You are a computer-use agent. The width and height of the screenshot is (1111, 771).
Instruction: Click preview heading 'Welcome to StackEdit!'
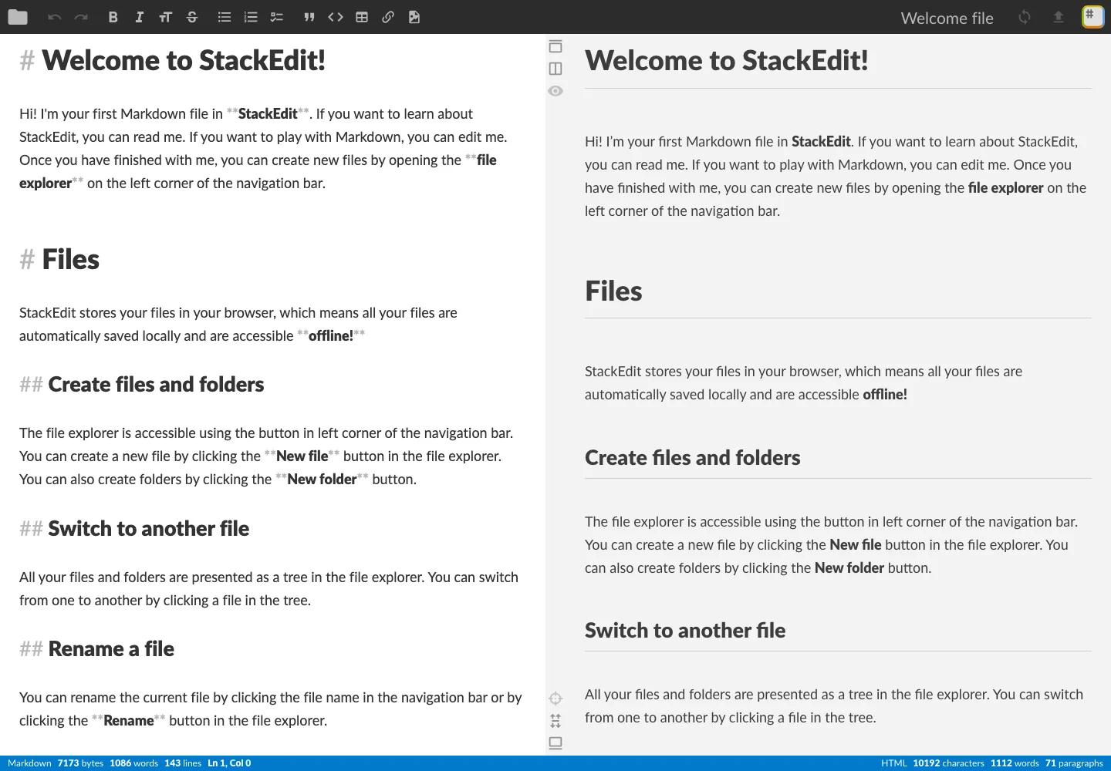point(727,60)
